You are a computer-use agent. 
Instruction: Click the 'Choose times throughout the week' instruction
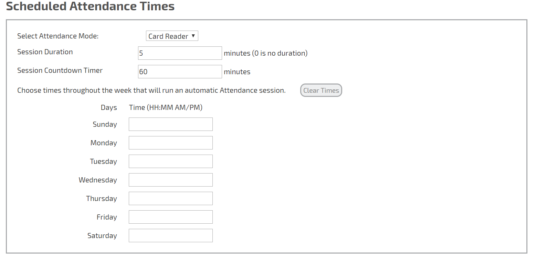(151, 90)
